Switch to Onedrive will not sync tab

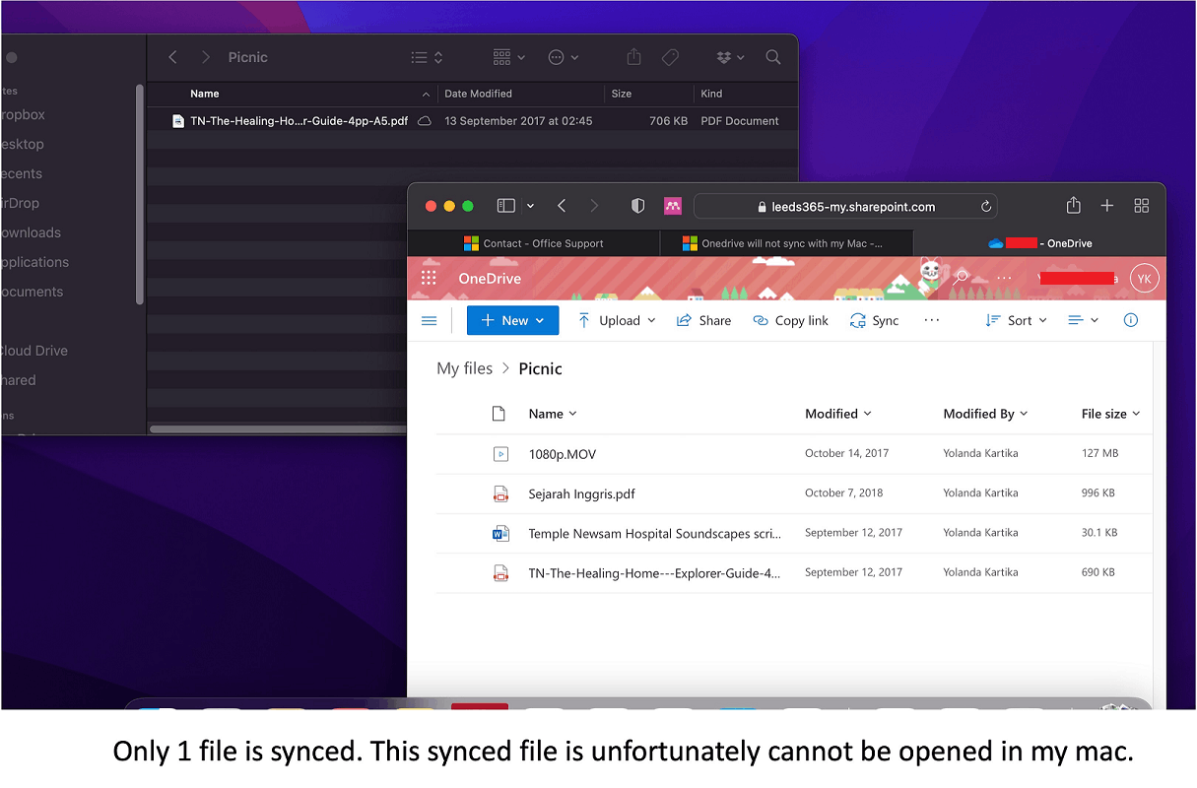pyautogui.click(x=786, y=243)
